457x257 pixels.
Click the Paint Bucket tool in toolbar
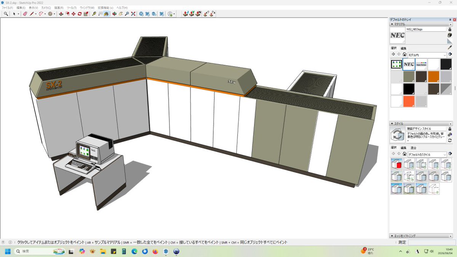106,14
